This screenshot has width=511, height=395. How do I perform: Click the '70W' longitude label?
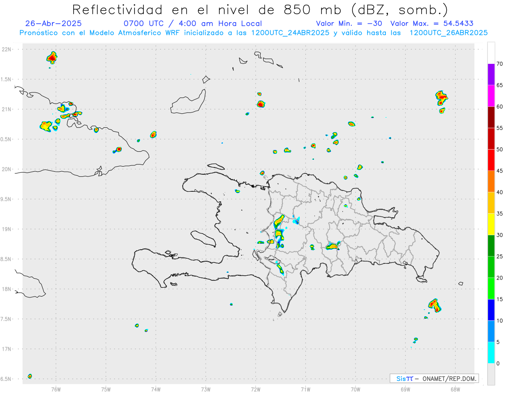356,389
